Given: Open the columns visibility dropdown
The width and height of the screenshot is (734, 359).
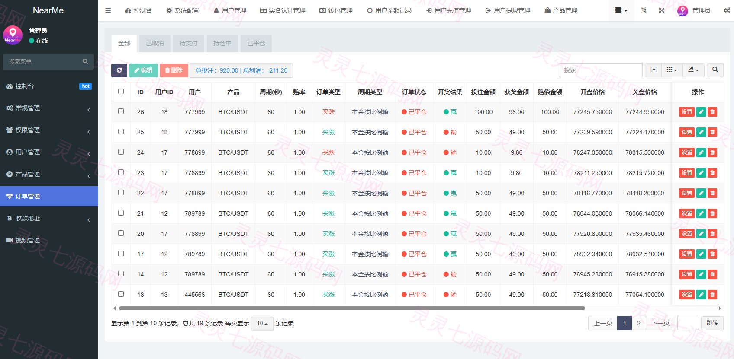Looking at the screenshot, I should click(x=672, y=70).
